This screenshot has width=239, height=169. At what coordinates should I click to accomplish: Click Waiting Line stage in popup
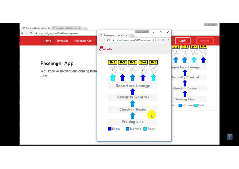(x=133, y=122)
